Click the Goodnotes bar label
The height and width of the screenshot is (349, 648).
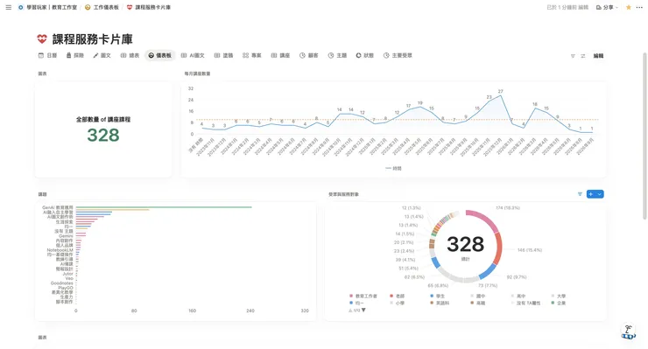[61, 283]
